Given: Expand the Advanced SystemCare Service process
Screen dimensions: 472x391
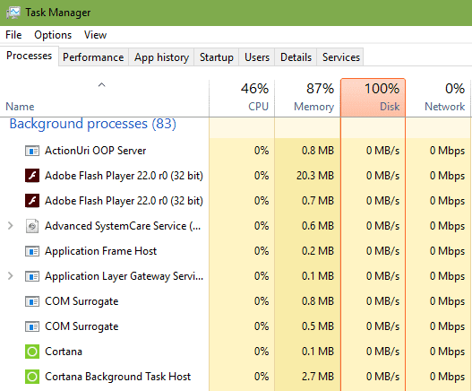Looking at the screenshot, I should [11, 225].
